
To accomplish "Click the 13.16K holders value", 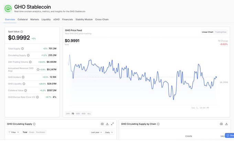I will tap(53, 77).
